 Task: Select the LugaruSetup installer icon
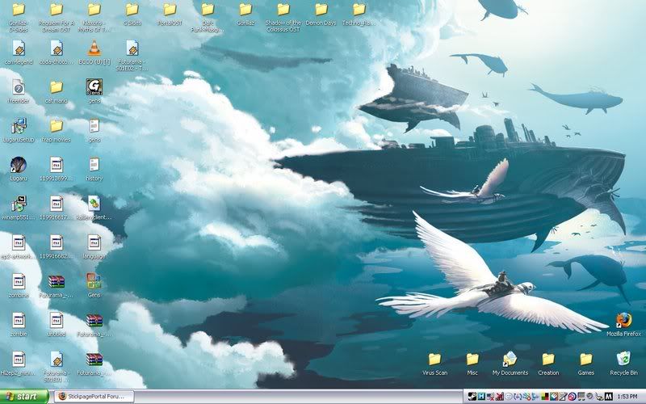point(19,126)
